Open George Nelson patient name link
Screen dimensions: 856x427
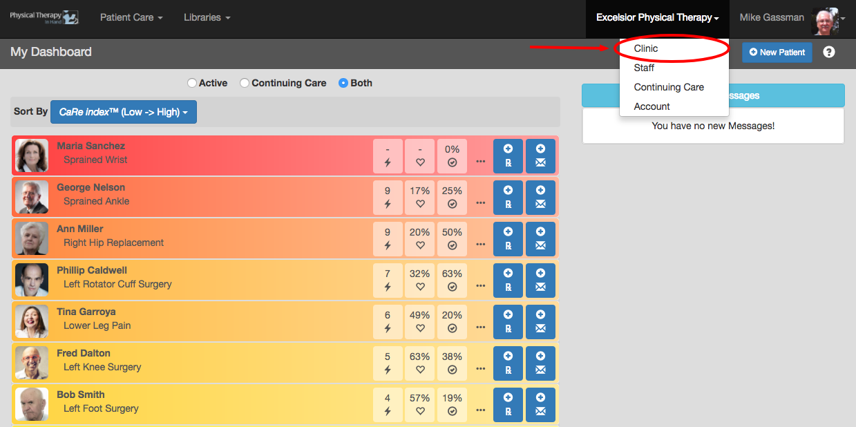(91, 187)
